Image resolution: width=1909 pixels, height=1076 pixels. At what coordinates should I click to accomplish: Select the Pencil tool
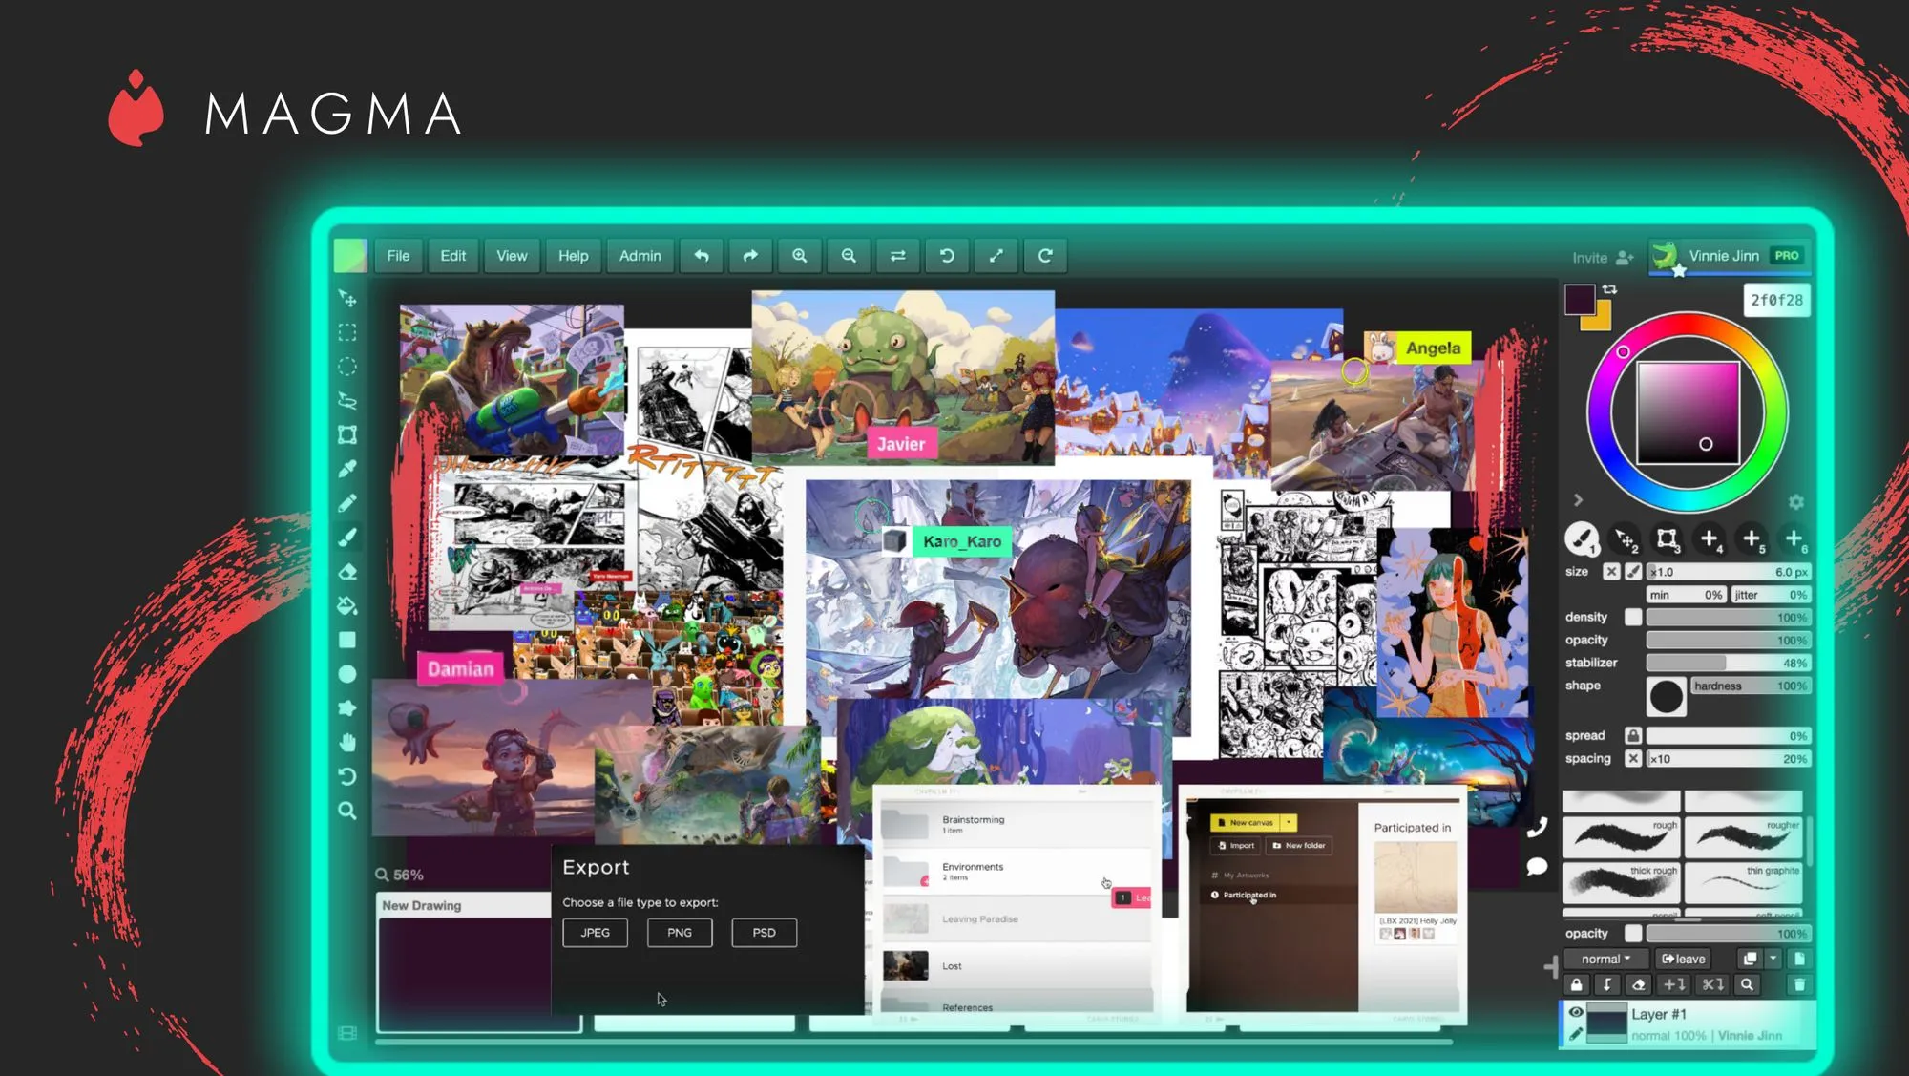tap(347, 503)
